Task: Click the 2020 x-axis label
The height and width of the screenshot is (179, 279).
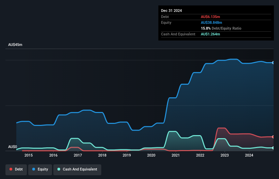Action: coord(151,155)
